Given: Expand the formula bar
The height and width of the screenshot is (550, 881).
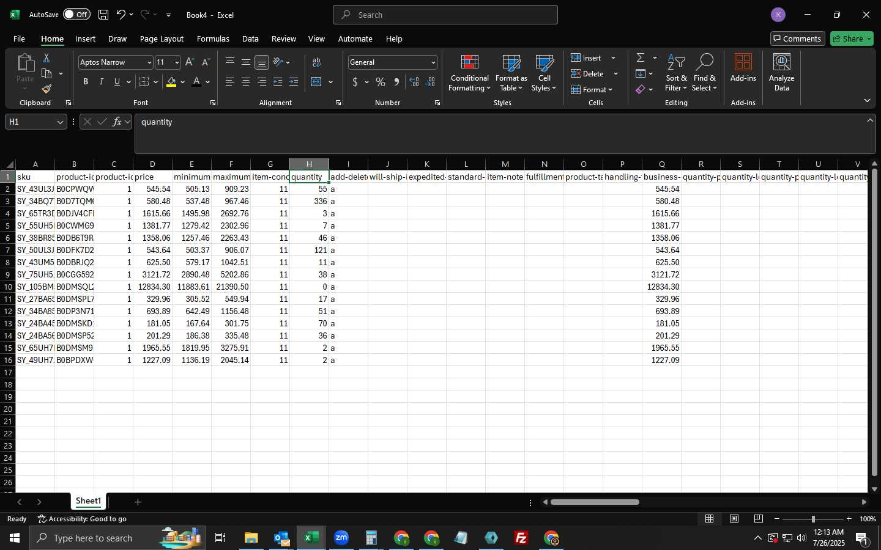Looking at the screenshot, I should point(870,120).
